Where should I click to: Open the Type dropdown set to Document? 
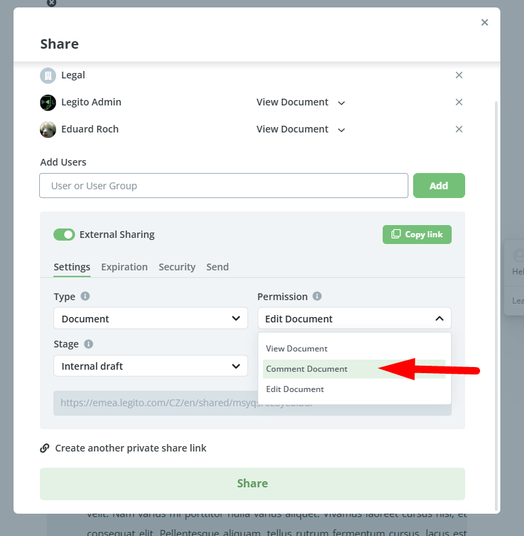pos(150,318)
